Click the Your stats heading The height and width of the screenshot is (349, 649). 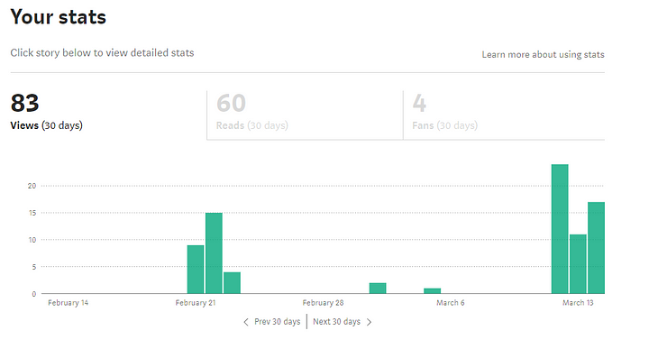(x=59, y=17)
